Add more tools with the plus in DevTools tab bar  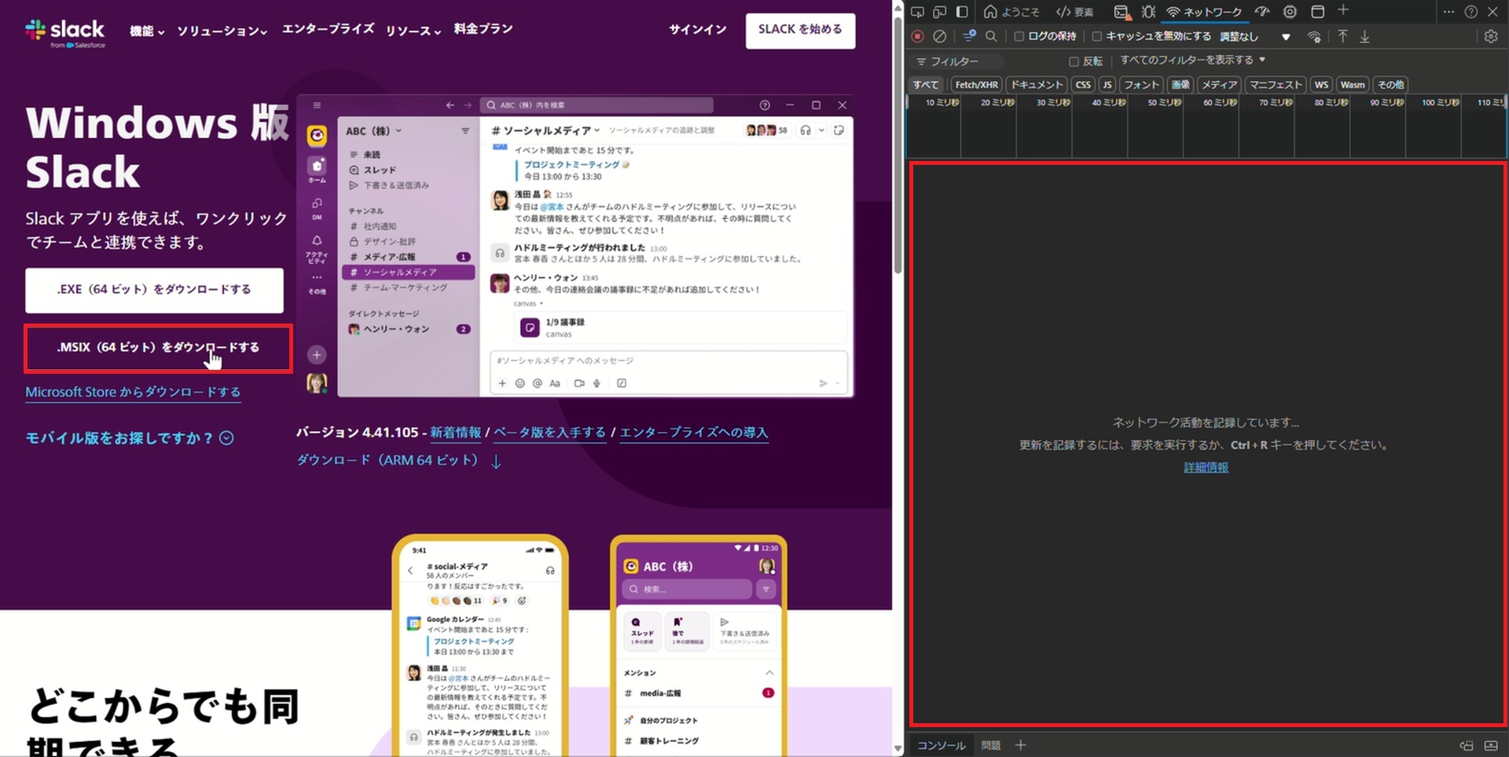(1343, 11)
